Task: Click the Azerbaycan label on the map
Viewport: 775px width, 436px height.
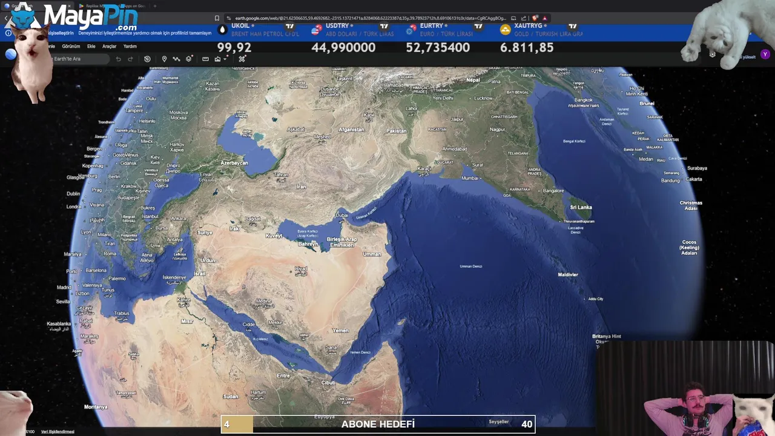Action: (234, 163)
